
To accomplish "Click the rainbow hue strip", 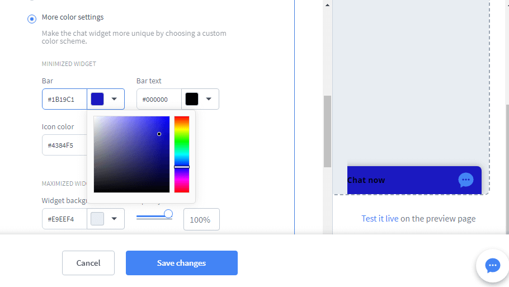I will pyautogui.click(x=182, y=154).
